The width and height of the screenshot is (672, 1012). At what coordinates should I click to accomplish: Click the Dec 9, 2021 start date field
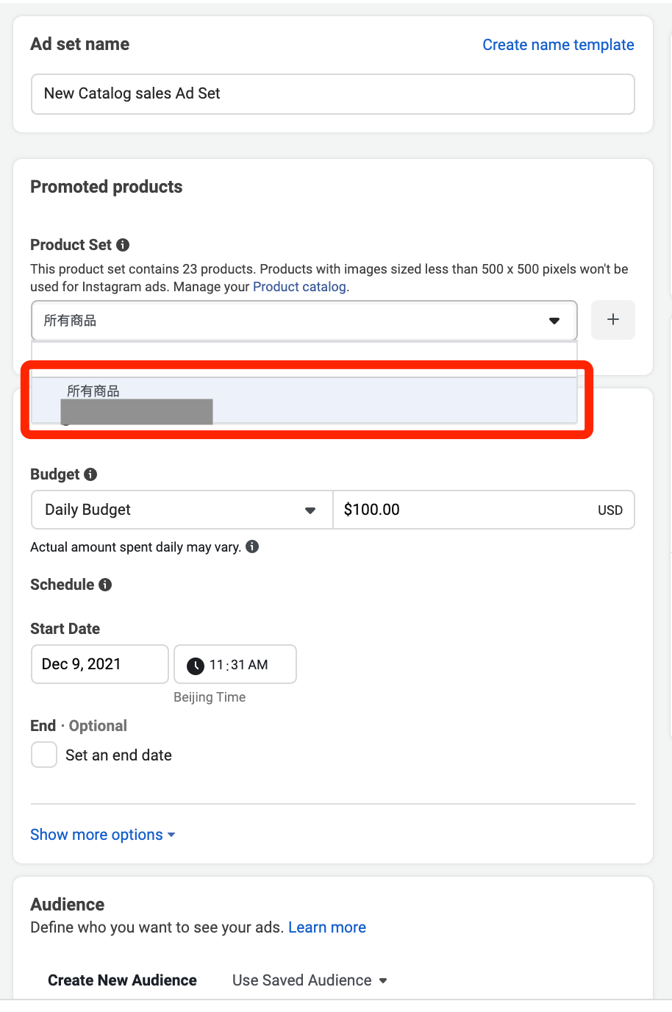99,664
